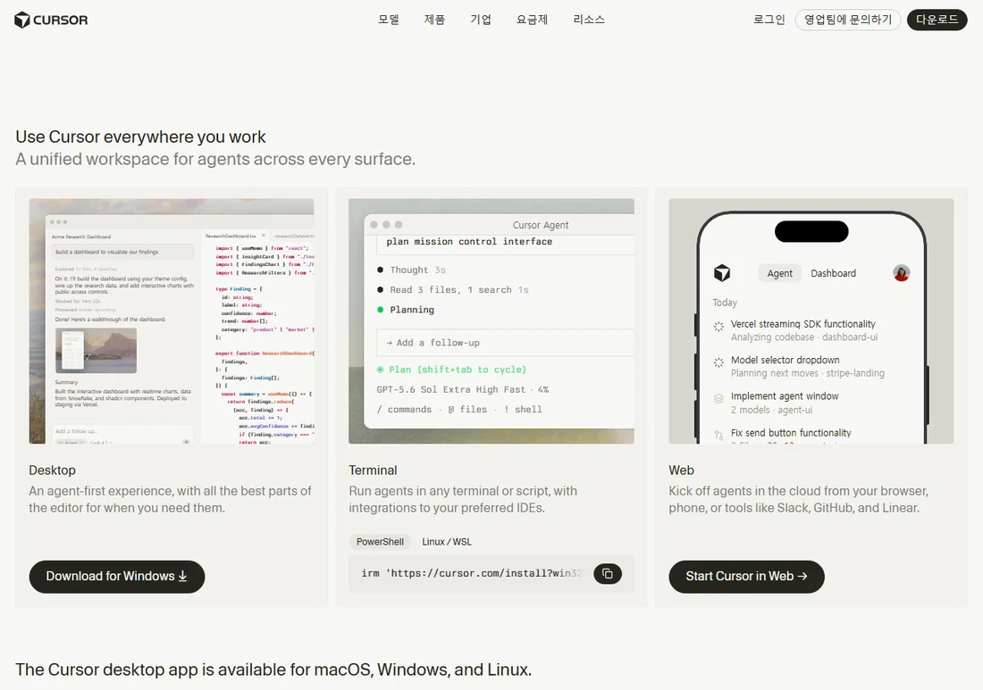This screenshot has width=983, height=690.
Task: Click the green Planning status dot
Action: (x=380, y=310)
